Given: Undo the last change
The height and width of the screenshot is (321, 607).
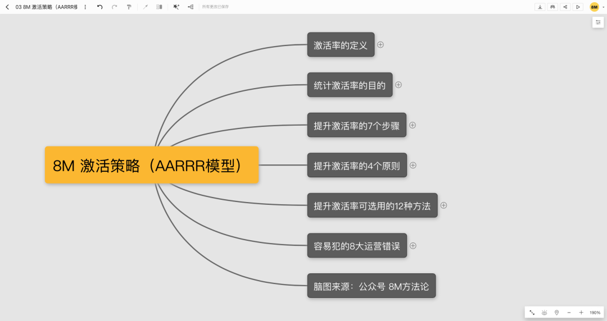Looking at the screenshot, I should click(x=99, y=7).
